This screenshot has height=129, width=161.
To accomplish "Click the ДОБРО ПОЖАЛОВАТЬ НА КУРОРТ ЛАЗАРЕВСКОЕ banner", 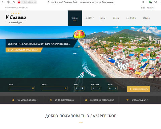I will coord(42,43).
